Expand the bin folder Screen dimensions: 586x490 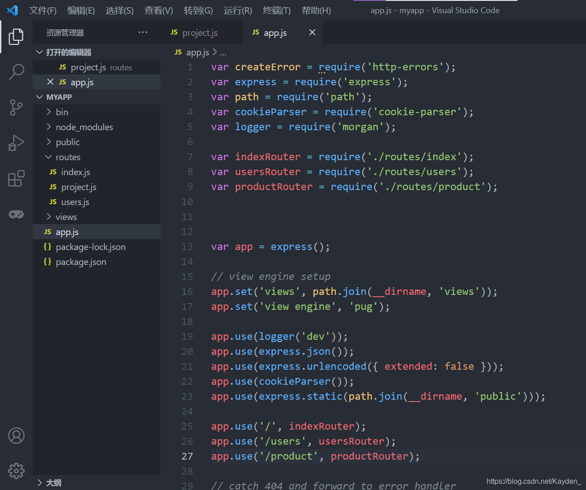(49, 112)
